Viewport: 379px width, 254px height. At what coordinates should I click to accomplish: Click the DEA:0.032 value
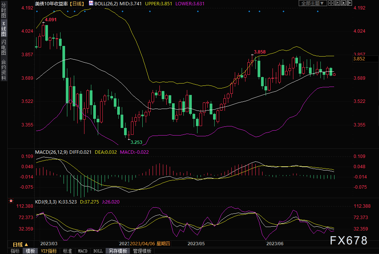click(106, 152)
